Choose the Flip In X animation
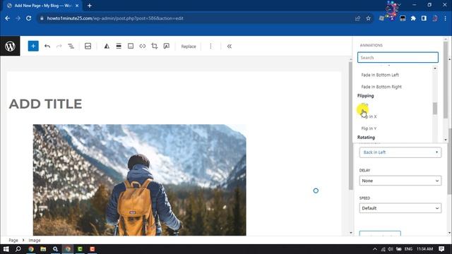This screenshot has width=452, height=254. pos(369,116)
